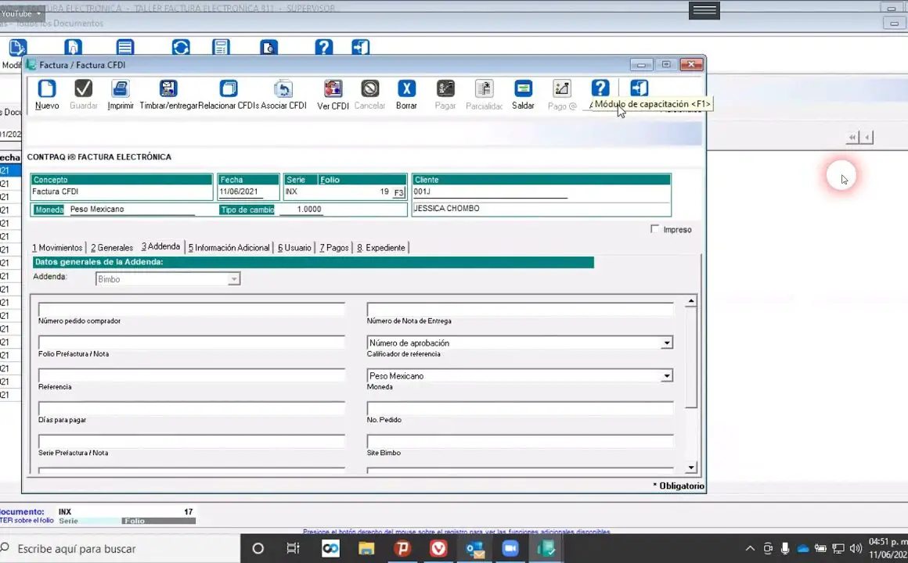The width and height of the screenshot is (908, 563).
Task: Click the Borrar delete icon
Action: [x=406, y=89]
